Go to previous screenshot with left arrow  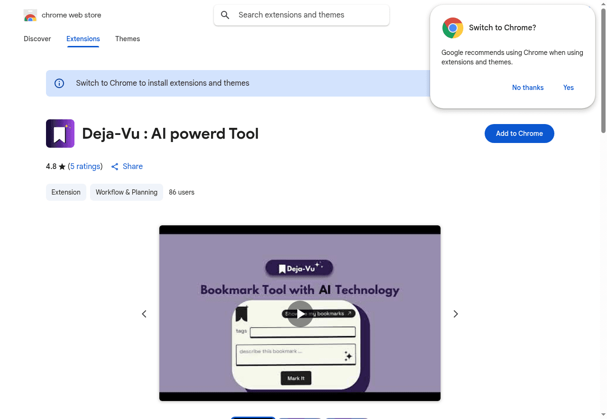tap(144, 314)
